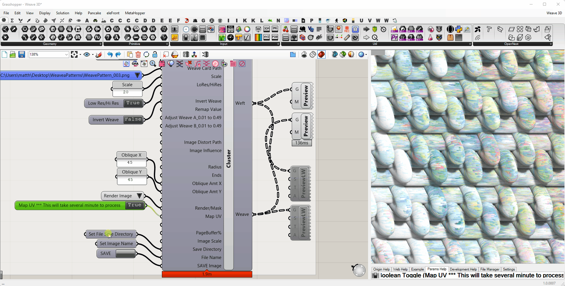Open the calendar date input component
Screen dimensions: 565x286
[x=231, y=29]
